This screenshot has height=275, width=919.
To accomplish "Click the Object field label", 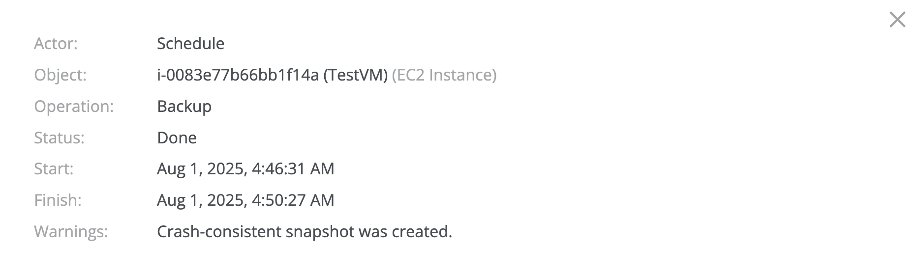I will (60, 75).
